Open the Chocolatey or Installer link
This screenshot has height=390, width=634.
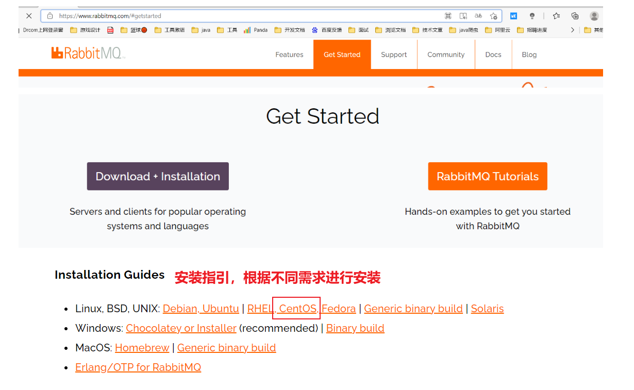pyautogui.click(x=181, y=328)
